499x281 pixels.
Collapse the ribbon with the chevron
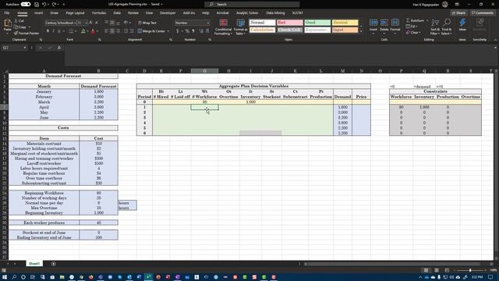495,40
